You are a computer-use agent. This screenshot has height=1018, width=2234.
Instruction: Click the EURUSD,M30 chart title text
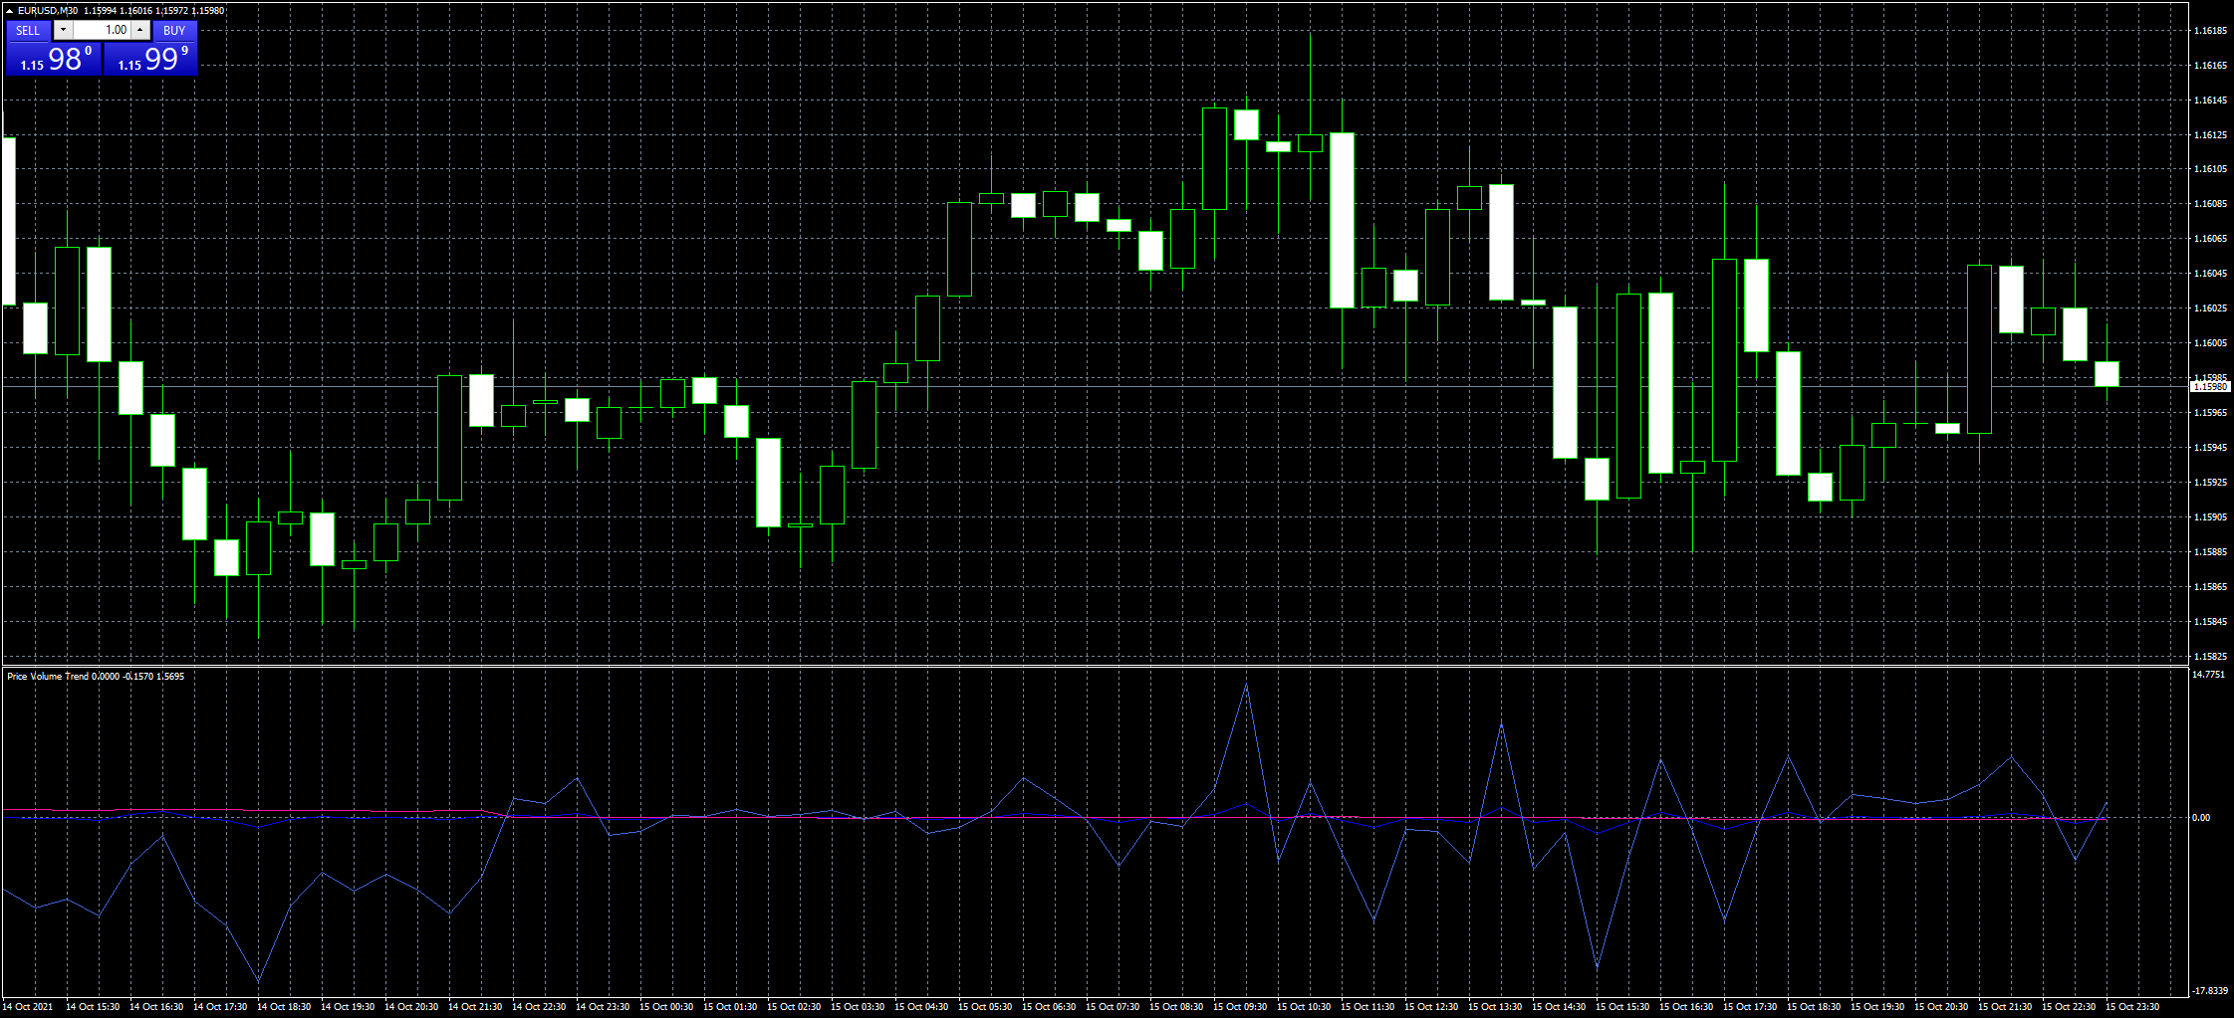click(48, 10)
